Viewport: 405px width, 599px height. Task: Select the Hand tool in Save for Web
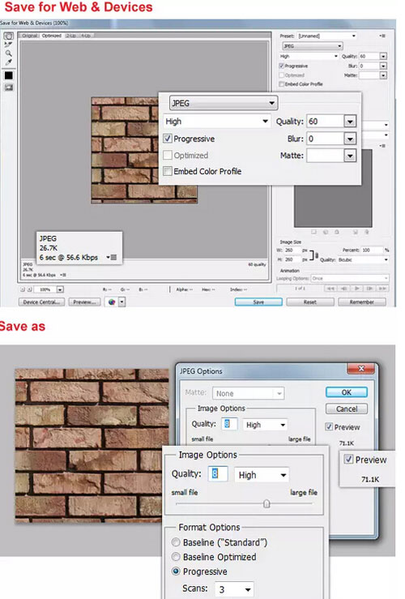click(8, 36)
